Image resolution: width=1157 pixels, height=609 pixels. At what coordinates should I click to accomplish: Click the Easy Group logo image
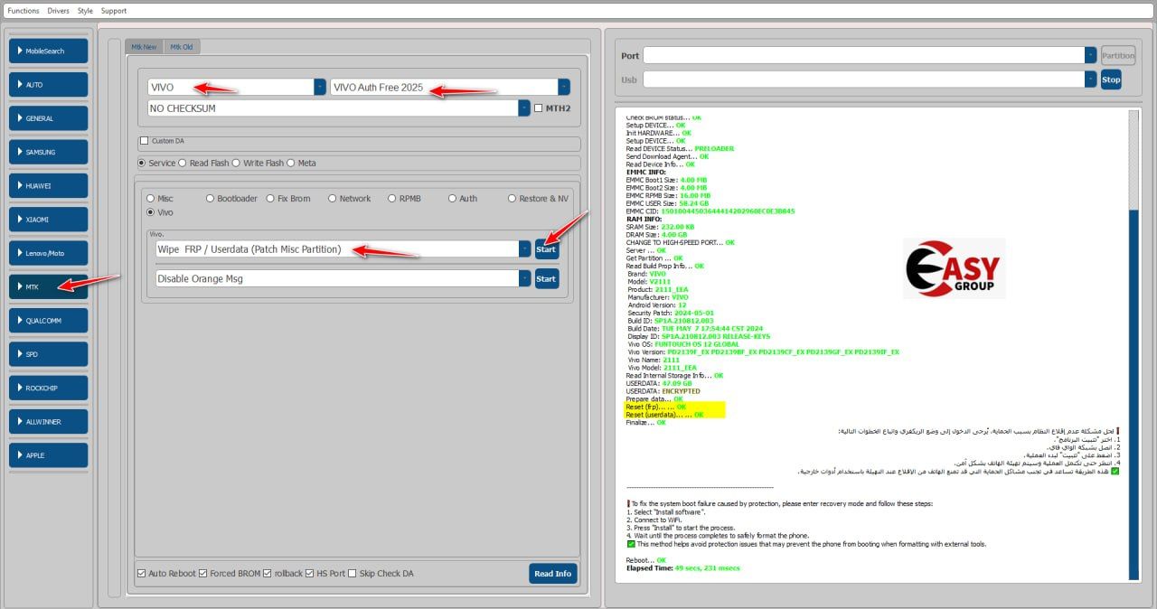pyautogui.click(x=953, y=269)
